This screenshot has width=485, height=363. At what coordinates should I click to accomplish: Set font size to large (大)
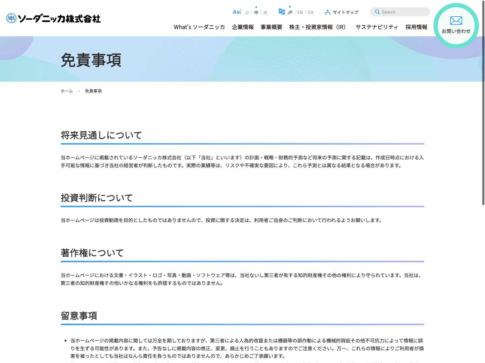pyautogui.click(x=265, y=12)
